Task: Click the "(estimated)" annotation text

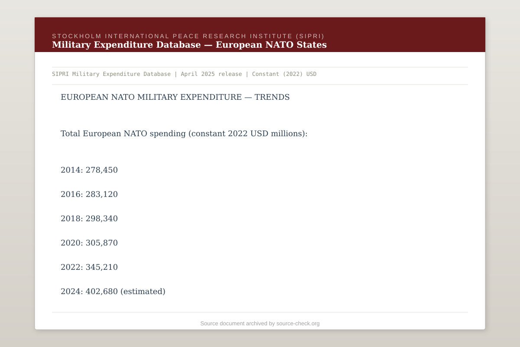Action: (x=143, y=291)
